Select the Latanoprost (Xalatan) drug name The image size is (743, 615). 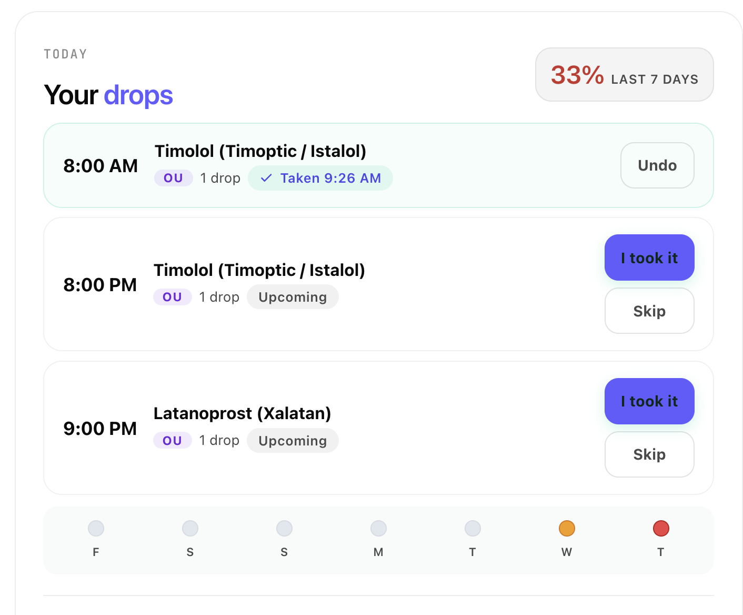[x=242, y=413]
